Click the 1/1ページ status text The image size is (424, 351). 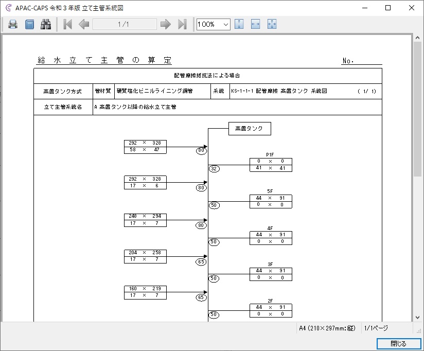click(x=376, y=328)
